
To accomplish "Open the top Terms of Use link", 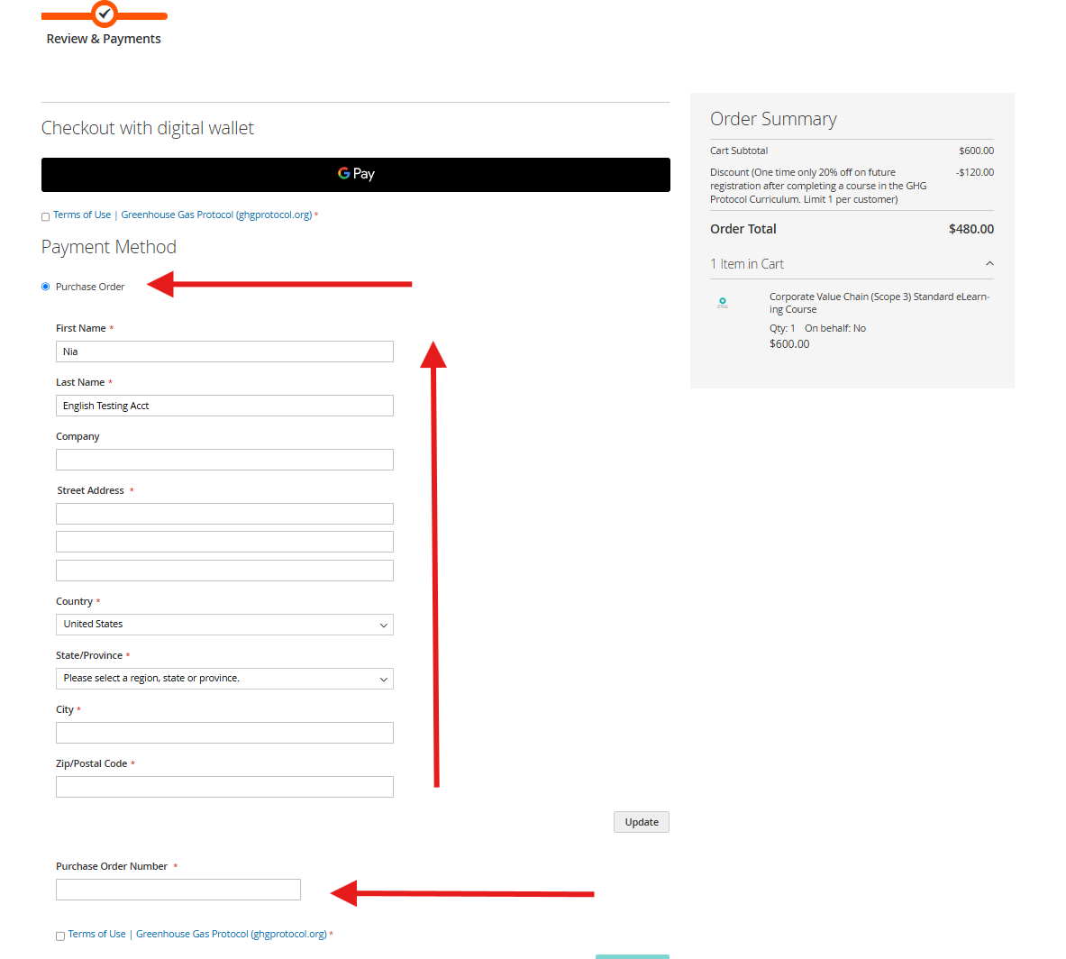I will [x=82, y=215].
